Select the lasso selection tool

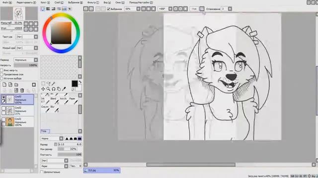click(48, 84)
